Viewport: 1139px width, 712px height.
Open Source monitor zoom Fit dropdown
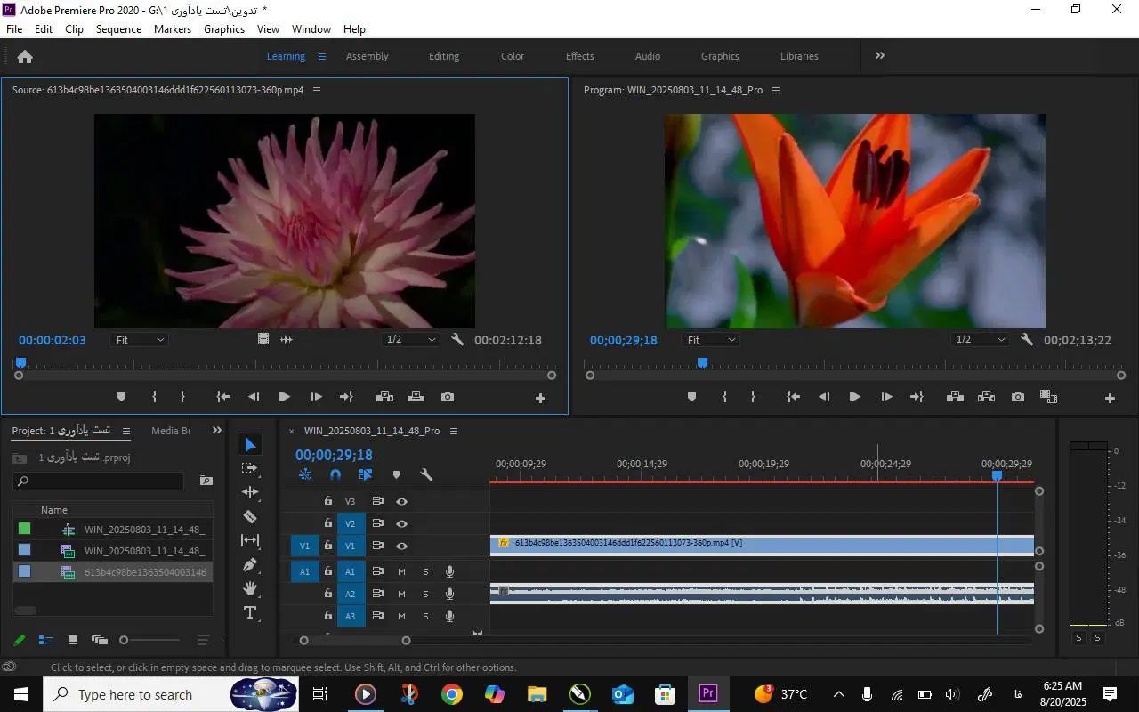click(140, 340)
